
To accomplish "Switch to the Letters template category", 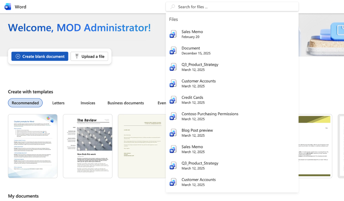I will (x=58, y=103).
